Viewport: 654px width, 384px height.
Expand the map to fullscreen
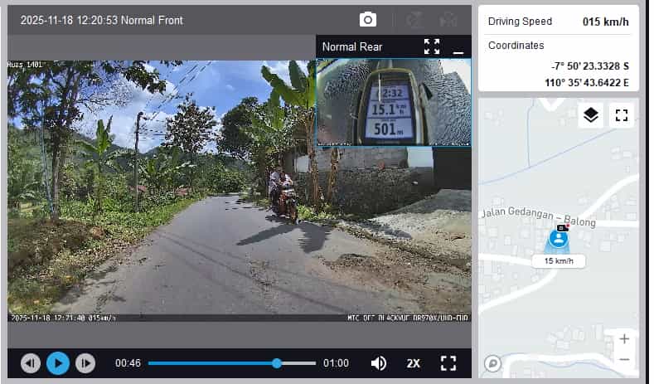click(x=621, y=115)
